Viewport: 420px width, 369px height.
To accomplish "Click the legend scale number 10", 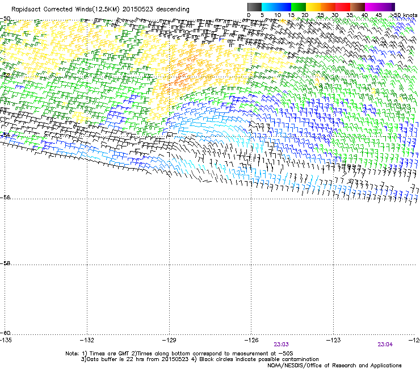I will click(x=278, y=15).
